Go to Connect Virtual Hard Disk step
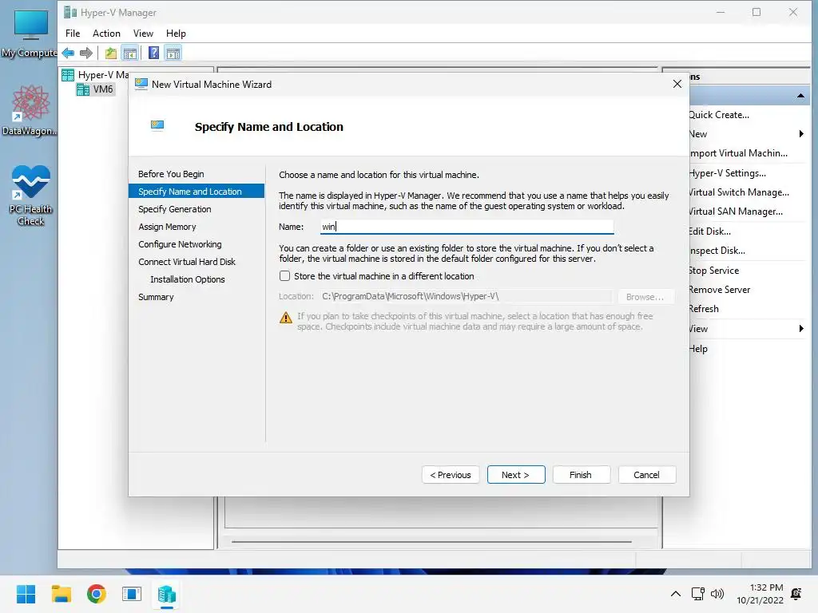Screen dimensions: 818x613 pyautogui.click(x=187, y=262)
